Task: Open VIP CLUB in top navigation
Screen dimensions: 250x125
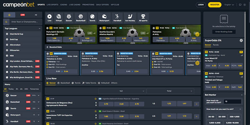Action: click(115, 5)
